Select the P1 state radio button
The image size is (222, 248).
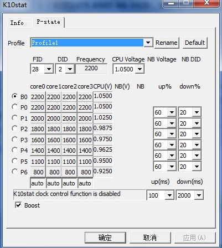[x=14, y=118]
